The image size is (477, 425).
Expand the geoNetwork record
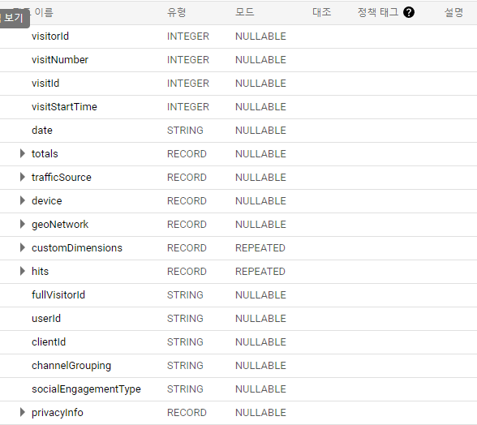[x=22, y=224]
